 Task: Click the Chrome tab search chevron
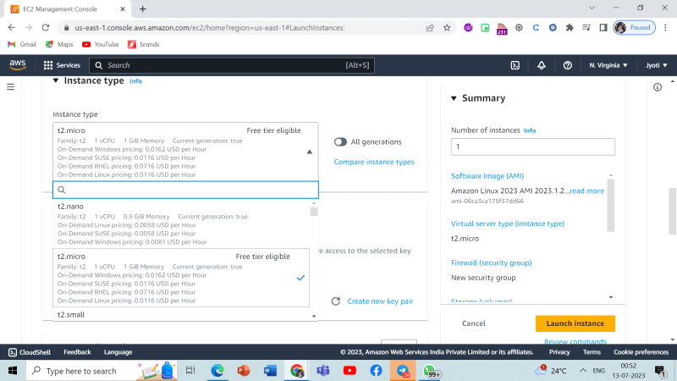[592, 8]
